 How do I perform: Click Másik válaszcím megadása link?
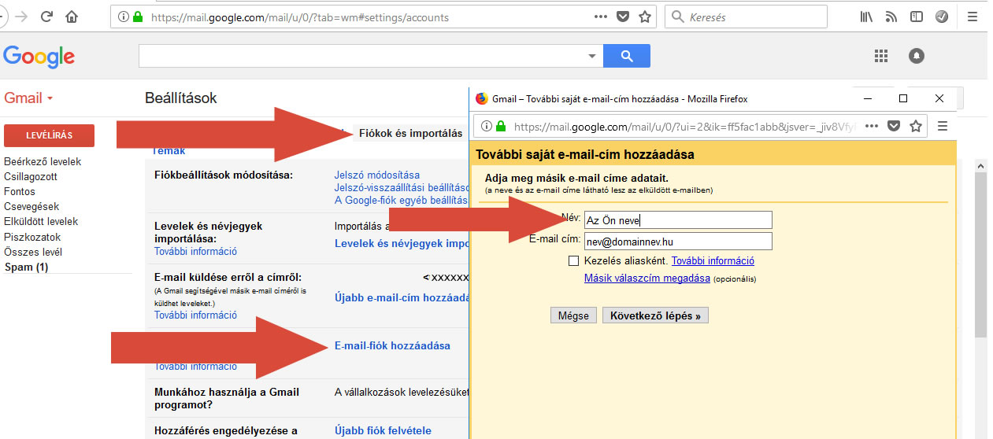pos(647,279)
